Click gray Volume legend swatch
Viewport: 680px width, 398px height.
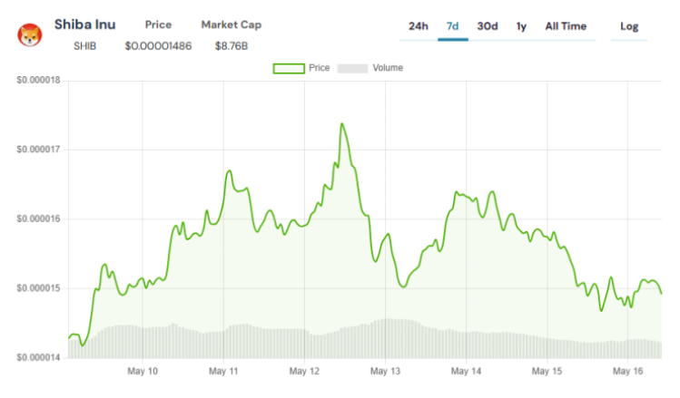(x=352, y=68)
